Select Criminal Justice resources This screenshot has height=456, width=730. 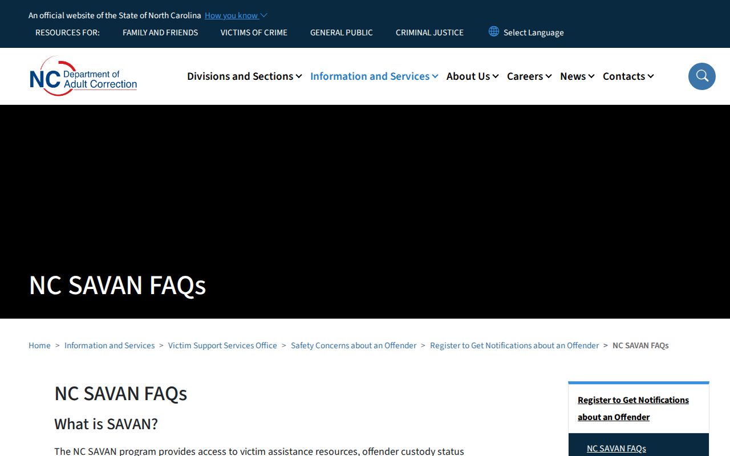(429, 32)
